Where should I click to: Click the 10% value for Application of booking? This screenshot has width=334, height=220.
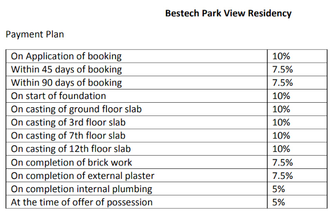coord(281,56)
